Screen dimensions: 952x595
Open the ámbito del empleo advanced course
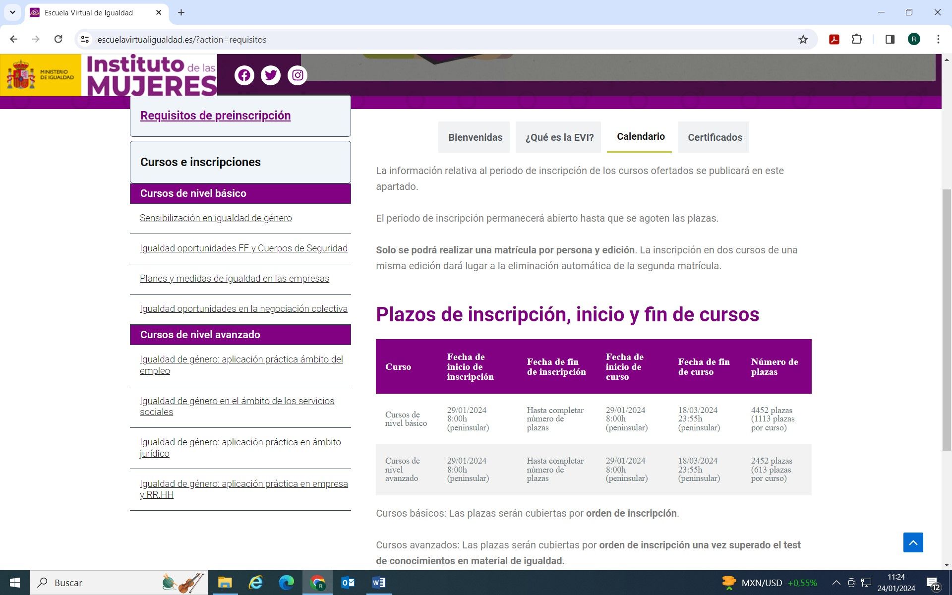coord(241,365)
